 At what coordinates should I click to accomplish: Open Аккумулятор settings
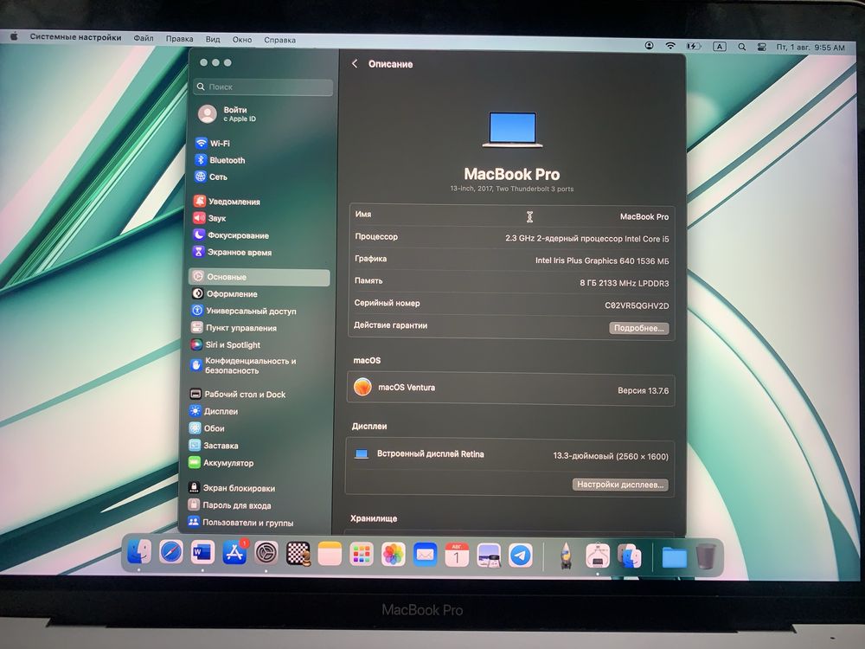(x=221, y=462)
